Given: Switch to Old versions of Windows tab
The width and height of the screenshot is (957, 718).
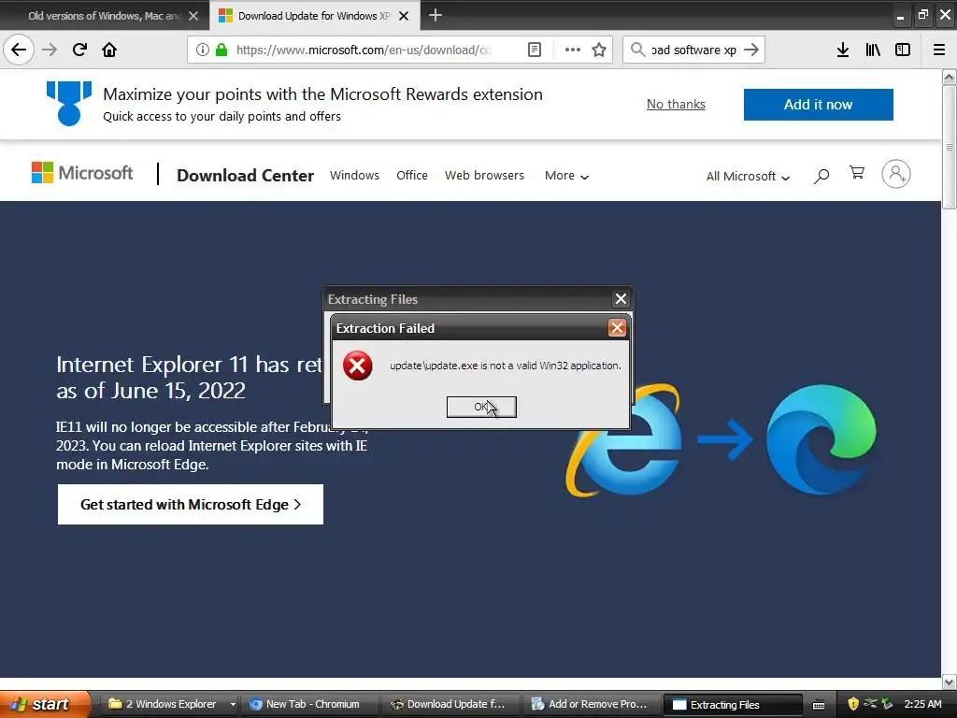Looking at the screenshot, I should click(105, 16).
